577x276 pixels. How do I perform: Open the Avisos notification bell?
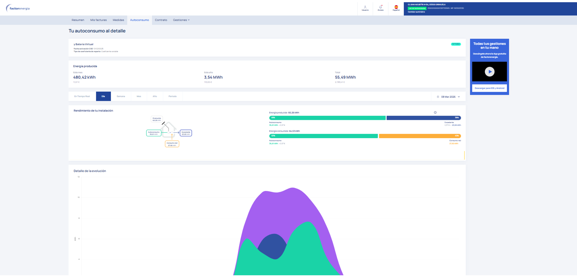380,8
